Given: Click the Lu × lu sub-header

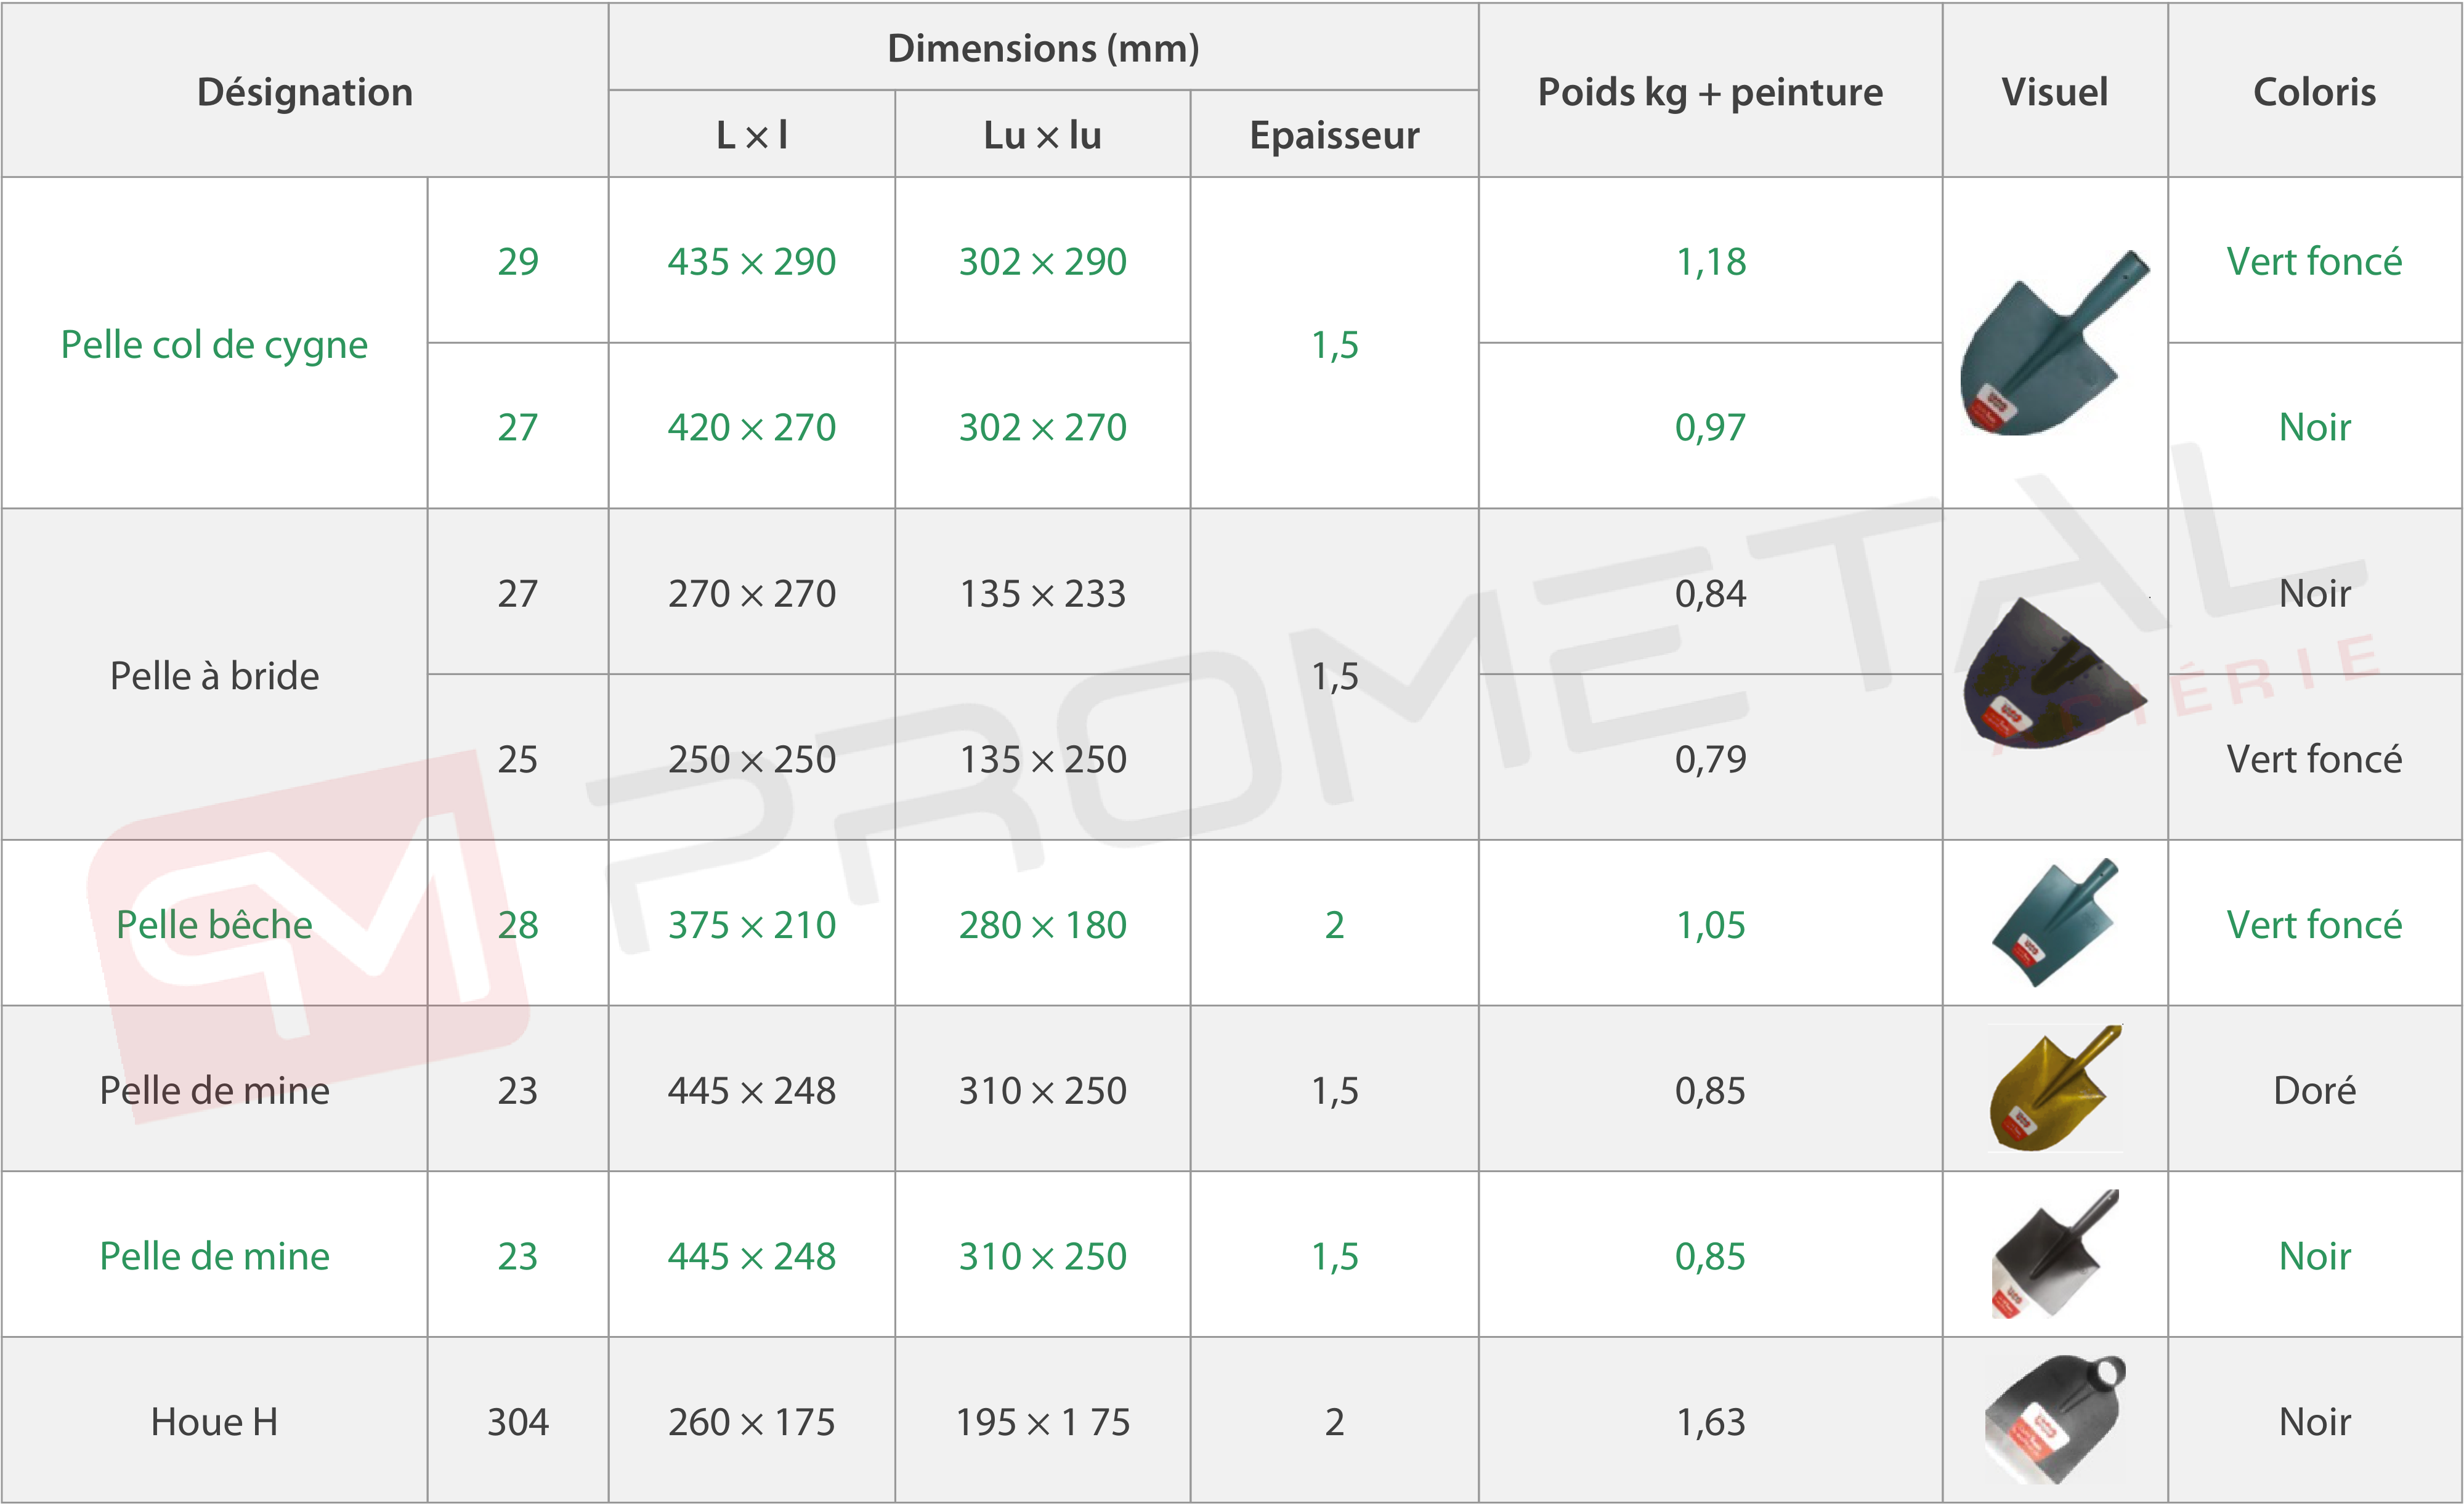Looking at the screenshot, I should point(1042,135).
